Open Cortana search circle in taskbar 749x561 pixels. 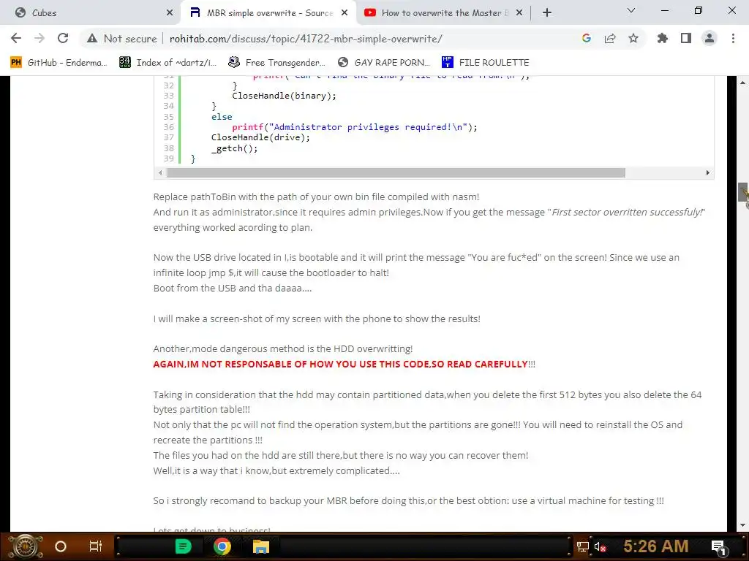coord(61,546)
